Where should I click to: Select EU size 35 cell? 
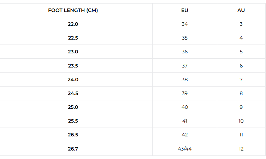click(x=184, y=38)
